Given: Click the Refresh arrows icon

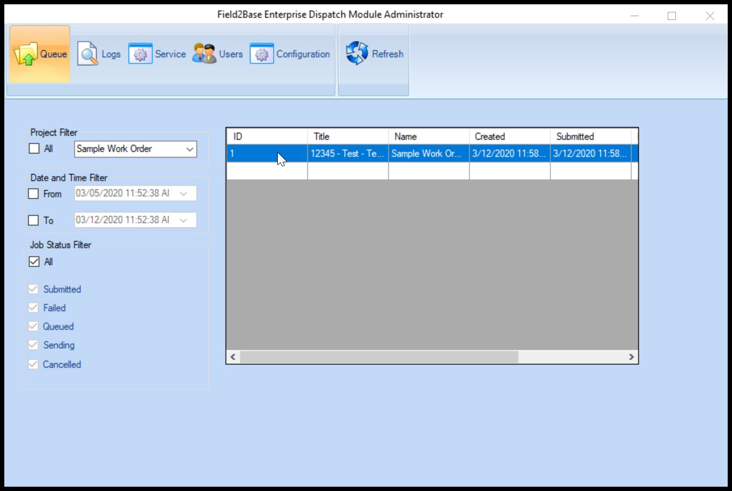Looking at the screenshot, I should click(x=357, y=53).
